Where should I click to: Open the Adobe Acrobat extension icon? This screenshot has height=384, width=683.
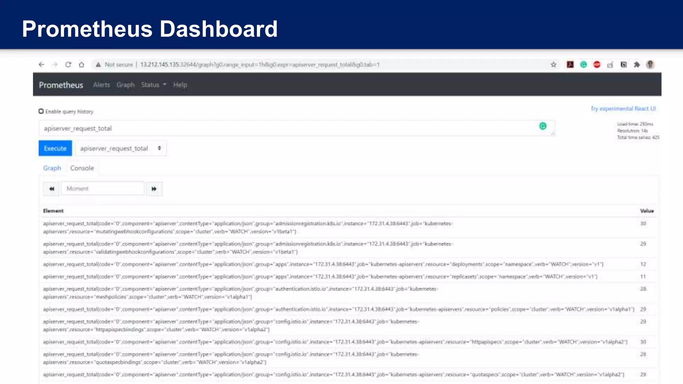pyautogui.click(x=570, y=65)
